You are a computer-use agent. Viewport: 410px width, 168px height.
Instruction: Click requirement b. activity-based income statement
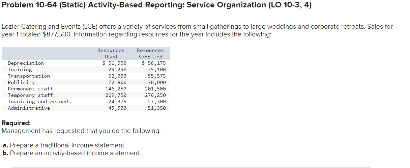72,153
